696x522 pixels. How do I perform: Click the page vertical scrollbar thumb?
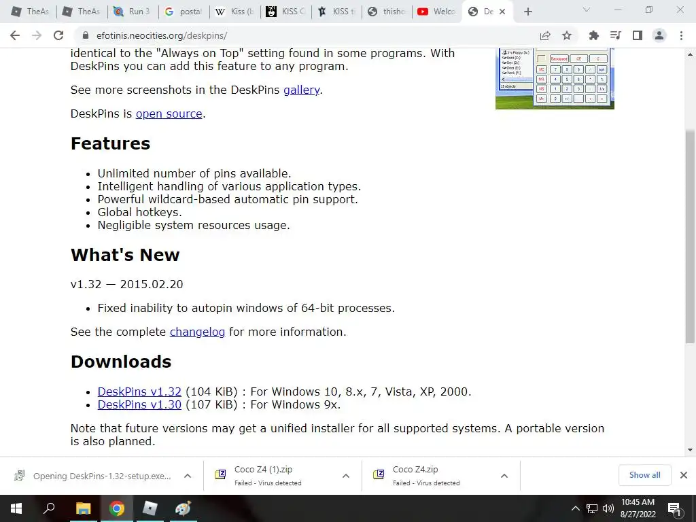click(690, 236)
